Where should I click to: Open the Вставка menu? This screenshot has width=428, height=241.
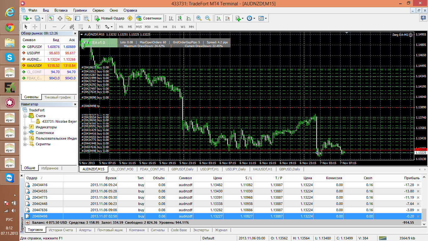coord(61,10)
